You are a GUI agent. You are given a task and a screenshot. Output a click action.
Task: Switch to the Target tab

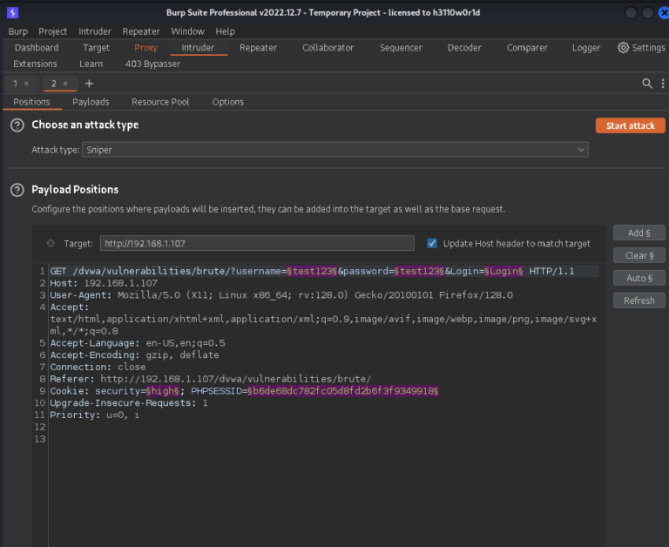pyautogui.click(x=97, y=48)
